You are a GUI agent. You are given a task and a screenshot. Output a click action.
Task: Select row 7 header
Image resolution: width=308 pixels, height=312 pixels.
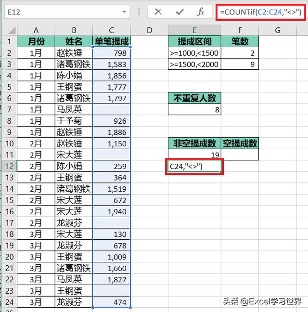(x=9, y=109)
